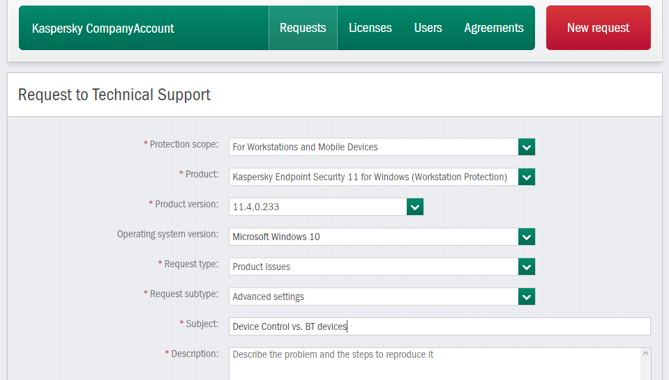Click the Description box scroll-up arrow

coord(646,354)
